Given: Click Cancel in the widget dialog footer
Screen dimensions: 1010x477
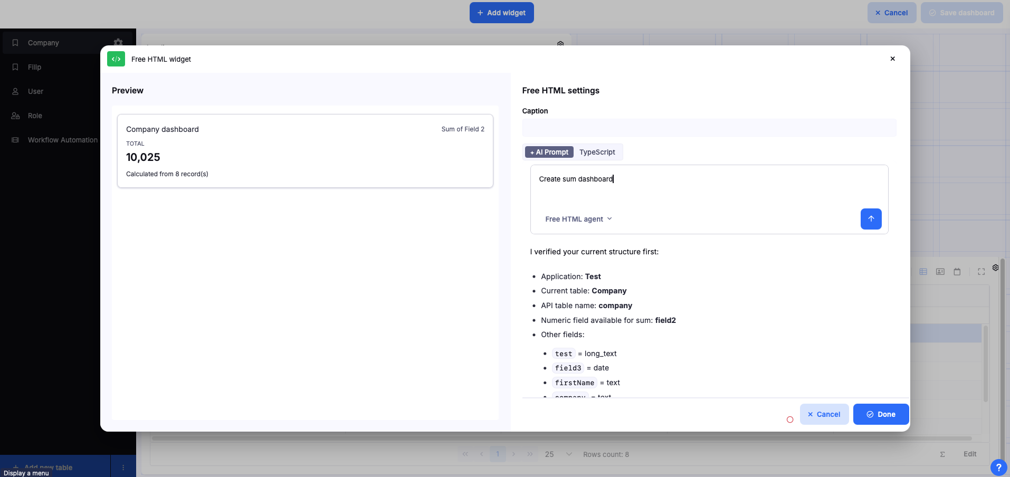Looking at the screenshot, I should tap(824, 414).
